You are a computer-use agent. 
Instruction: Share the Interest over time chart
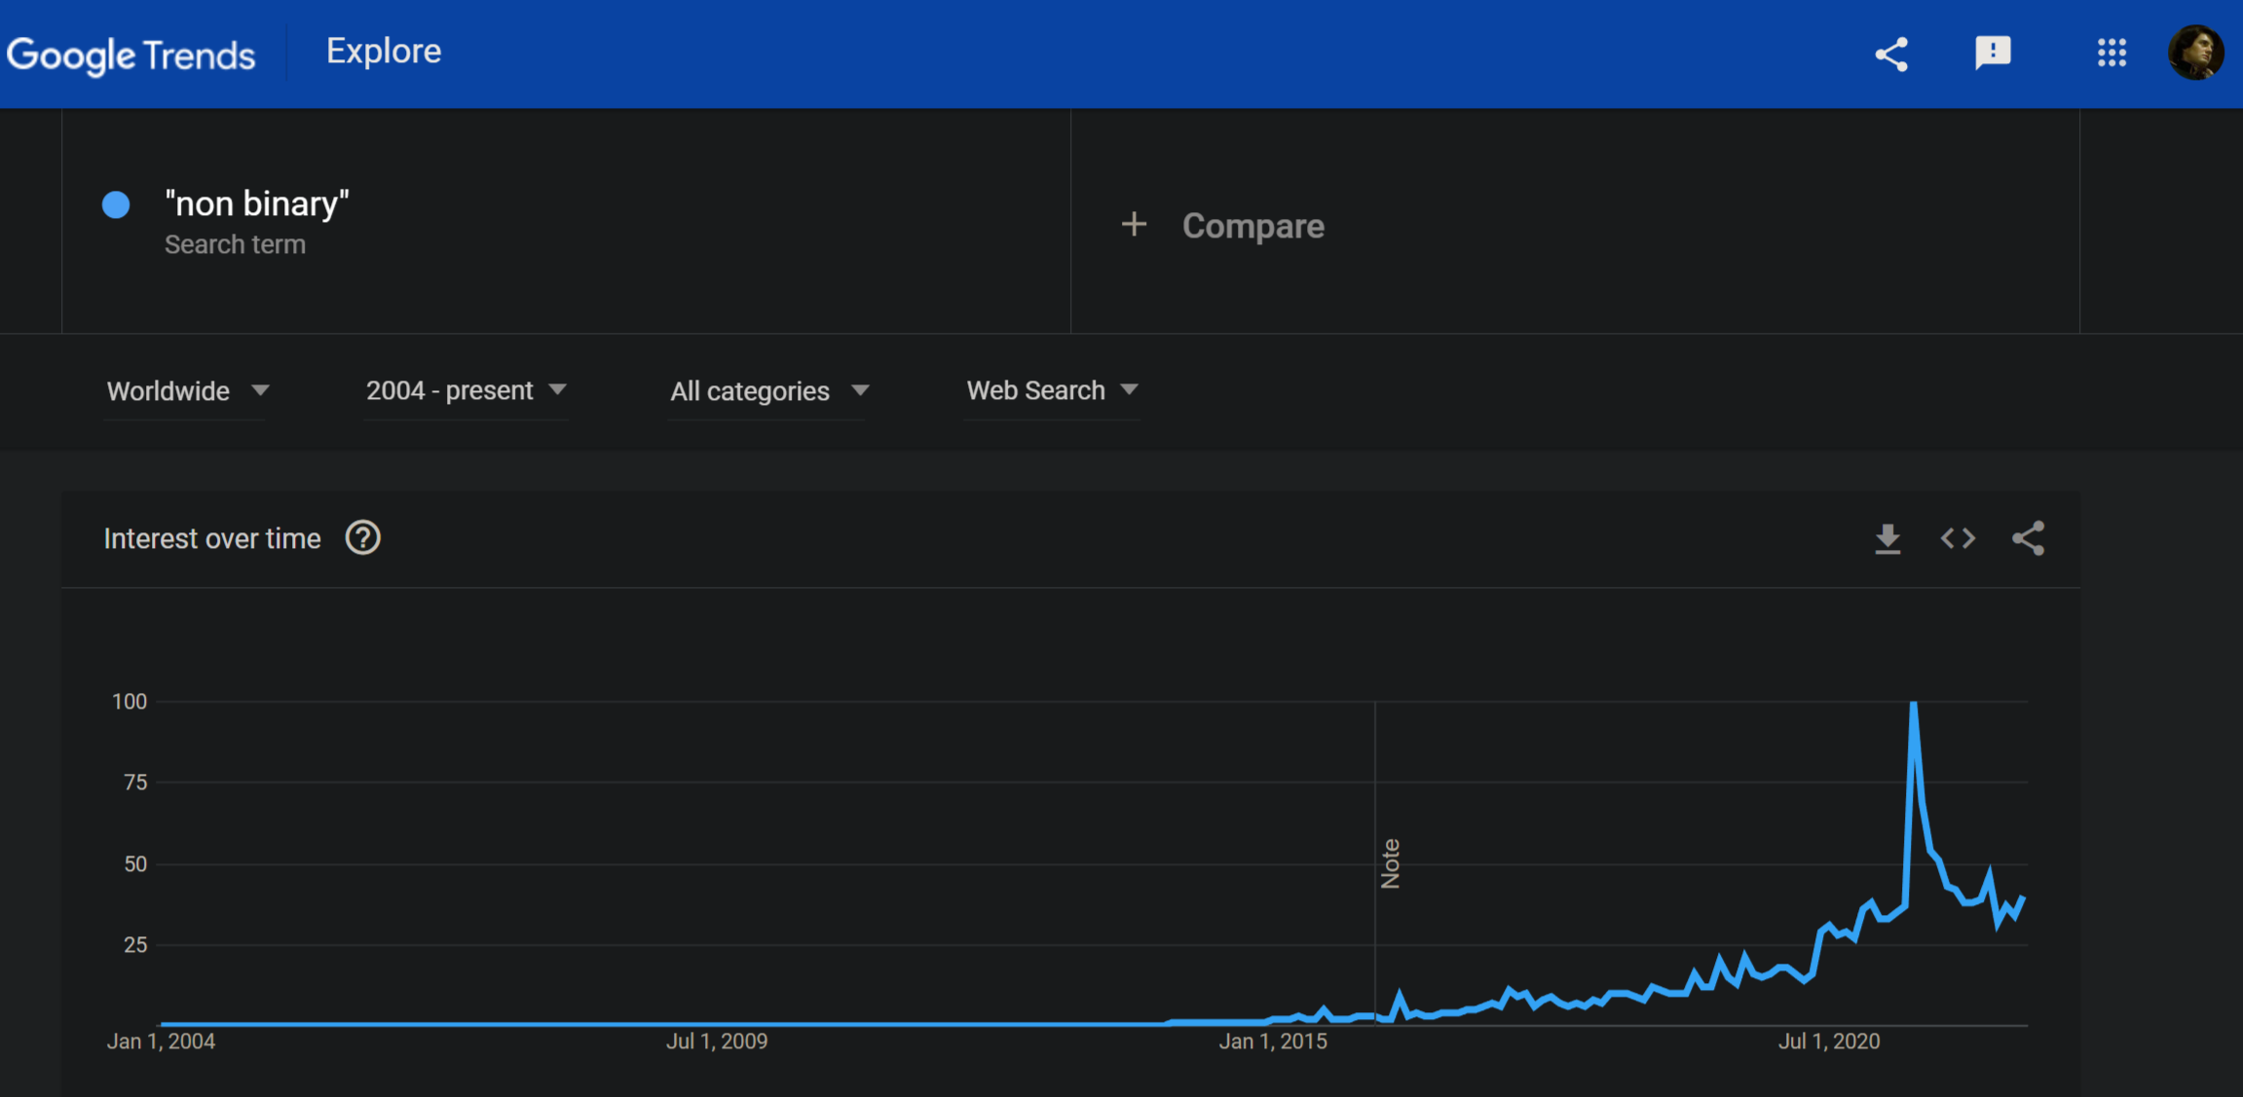pyautogui.click(x=2028, y=538)
